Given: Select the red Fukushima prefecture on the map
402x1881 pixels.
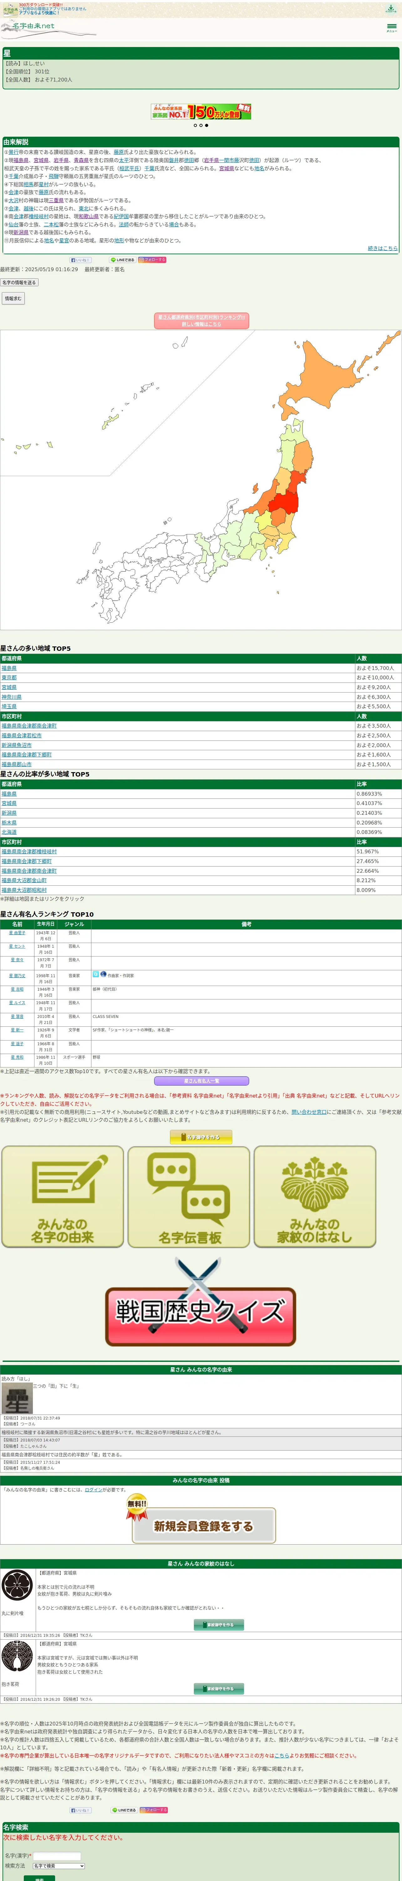Looking at the screenshot, I should click(284, 502).
